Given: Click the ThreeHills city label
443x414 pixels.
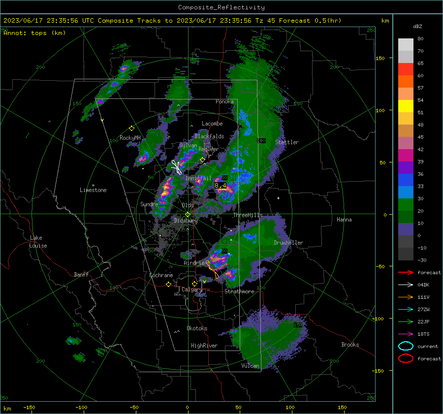Looking at the screenshot, I should click(x=248, y=215).
